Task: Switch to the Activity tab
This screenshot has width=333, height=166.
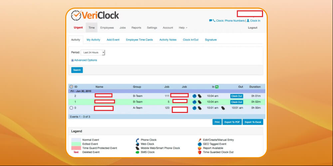Action: [x=76, y=40]
